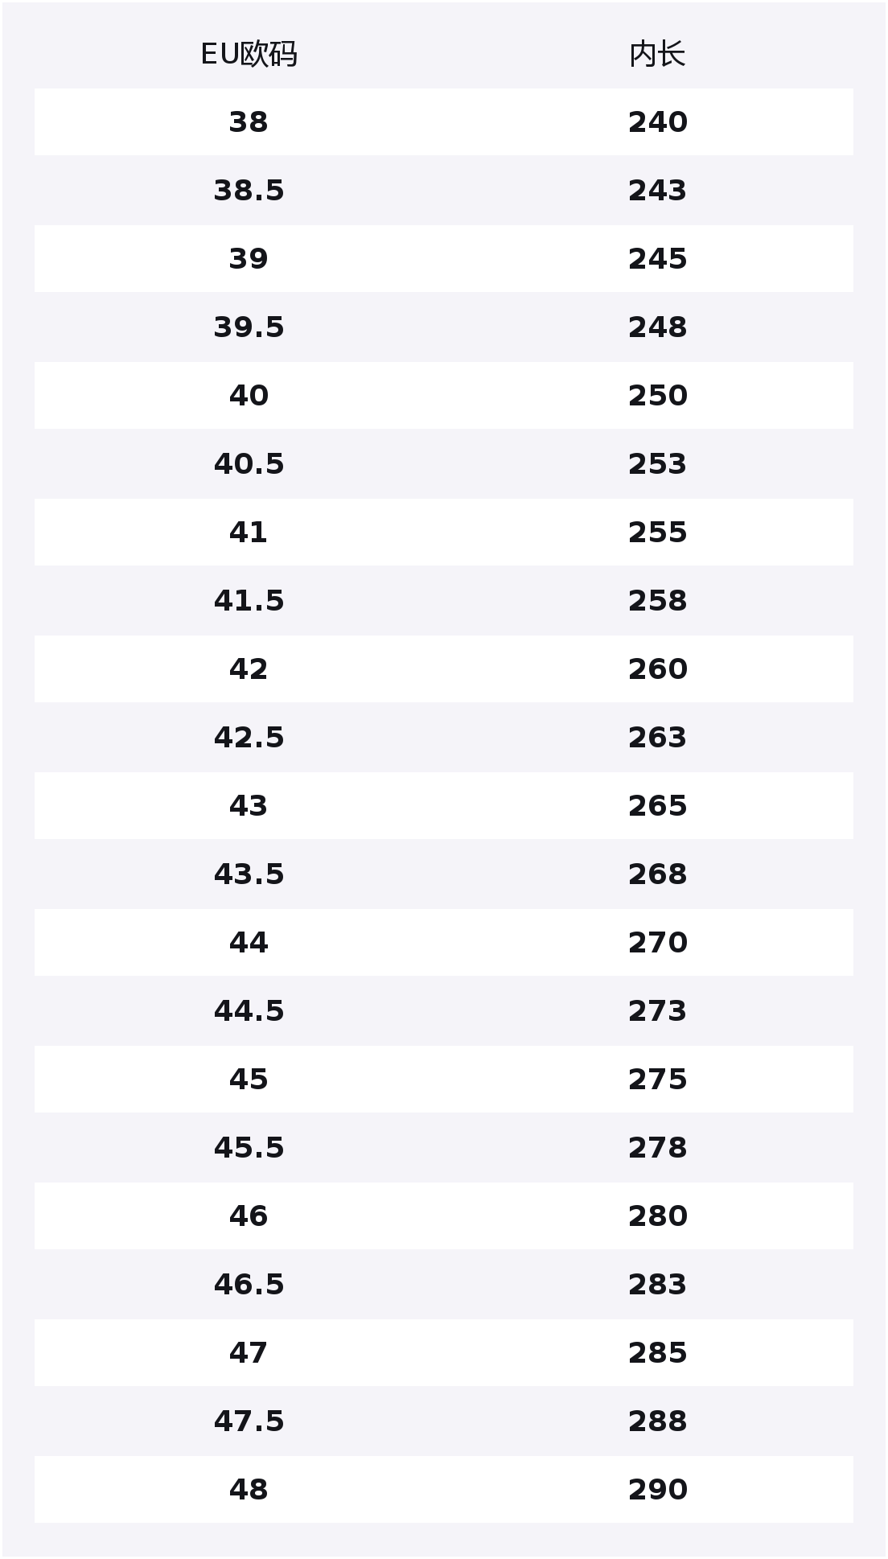This screenshot has width=888, height=1559.
Task: Click the size 38.5 cell
Action: point(249,191)
